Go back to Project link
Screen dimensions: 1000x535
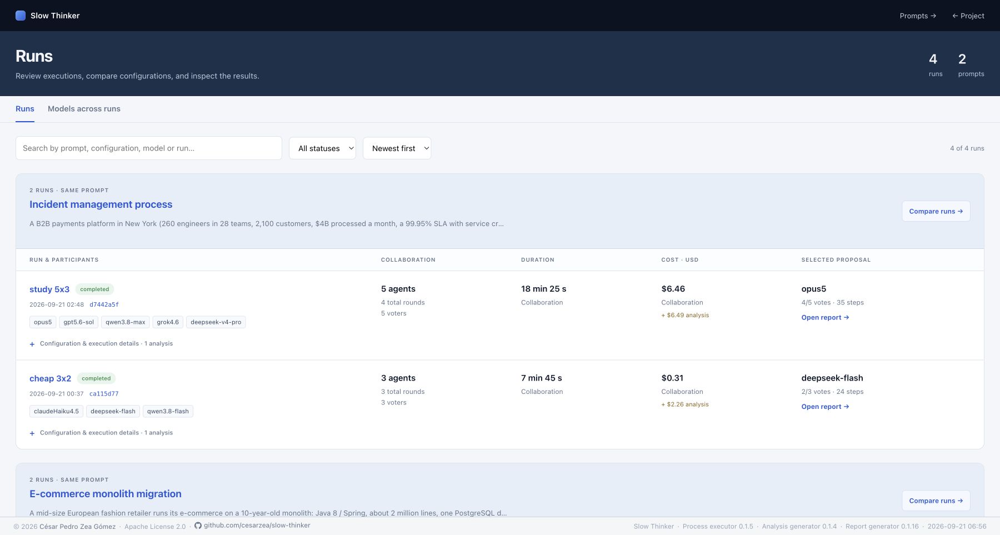[968, 16]
